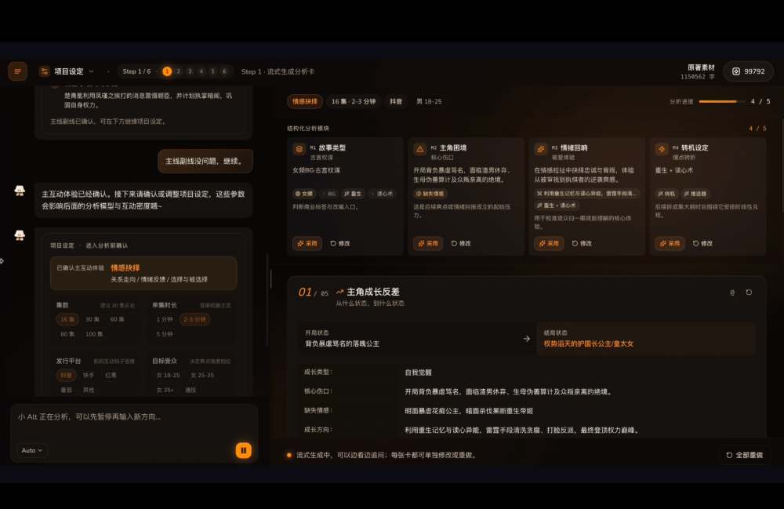Open the orange sidebar menu icon
Image resolution: width=784 pixels, height=509 pixels.
point(17,71)
